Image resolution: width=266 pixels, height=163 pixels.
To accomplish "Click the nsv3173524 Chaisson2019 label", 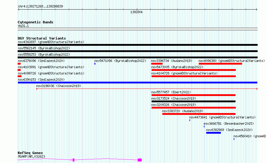I will point(174,98).
